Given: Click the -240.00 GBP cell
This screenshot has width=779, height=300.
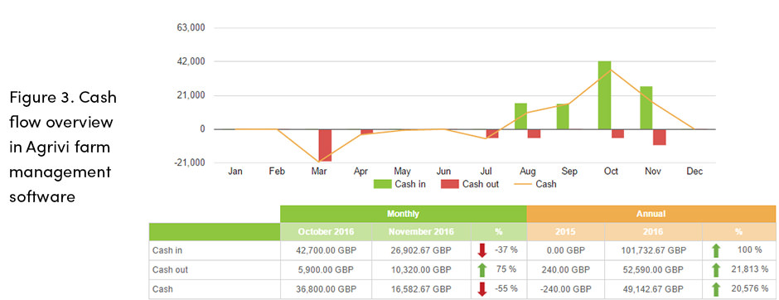Looking at the screenshot, I should click(x=565, y=289).
